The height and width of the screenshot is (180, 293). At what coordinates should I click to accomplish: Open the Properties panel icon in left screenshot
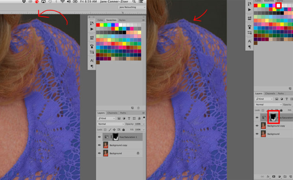[x=92, y=37]
